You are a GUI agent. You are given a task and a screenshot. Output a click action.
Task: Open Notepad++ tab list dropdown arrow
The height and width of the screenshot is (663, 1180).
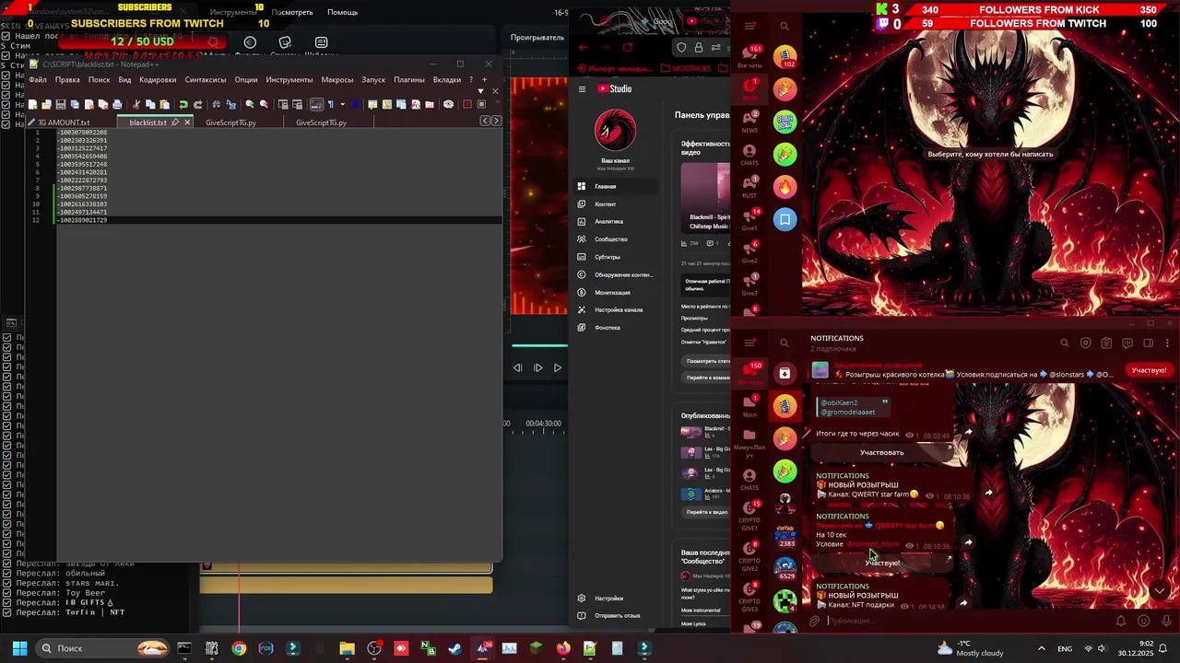(x=480, y=91)
